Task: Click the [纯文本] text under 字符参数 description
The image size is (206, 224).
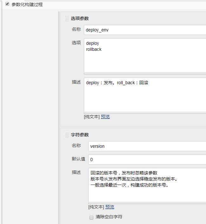Action: point(96,207)
